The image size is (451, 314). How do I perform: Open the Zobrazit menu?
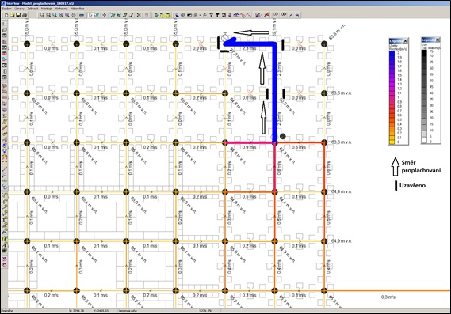[x=32, y=9]
